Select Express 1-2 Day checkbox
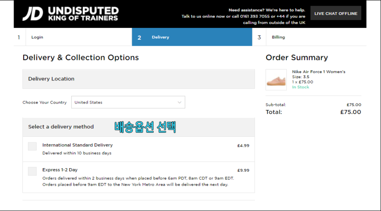 click(32, 171)
